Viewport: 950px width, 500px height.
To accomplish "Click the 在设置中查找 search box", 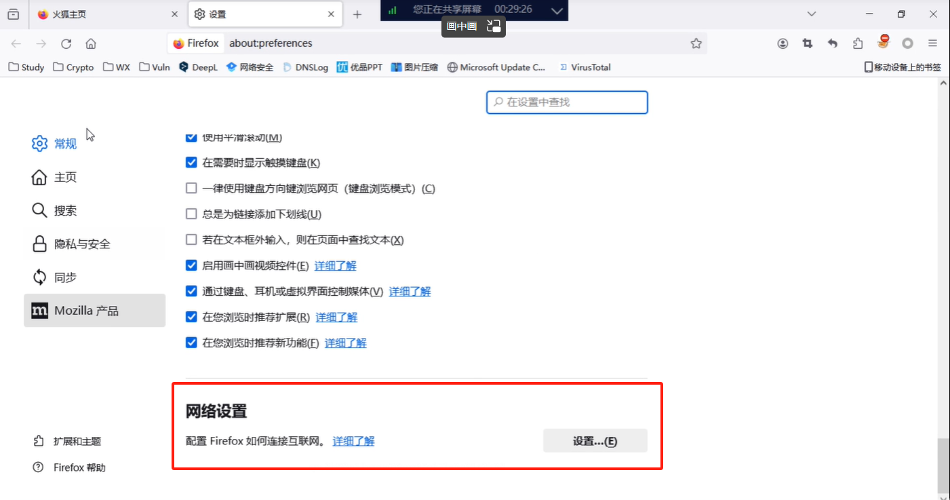I will click(567, 102).
